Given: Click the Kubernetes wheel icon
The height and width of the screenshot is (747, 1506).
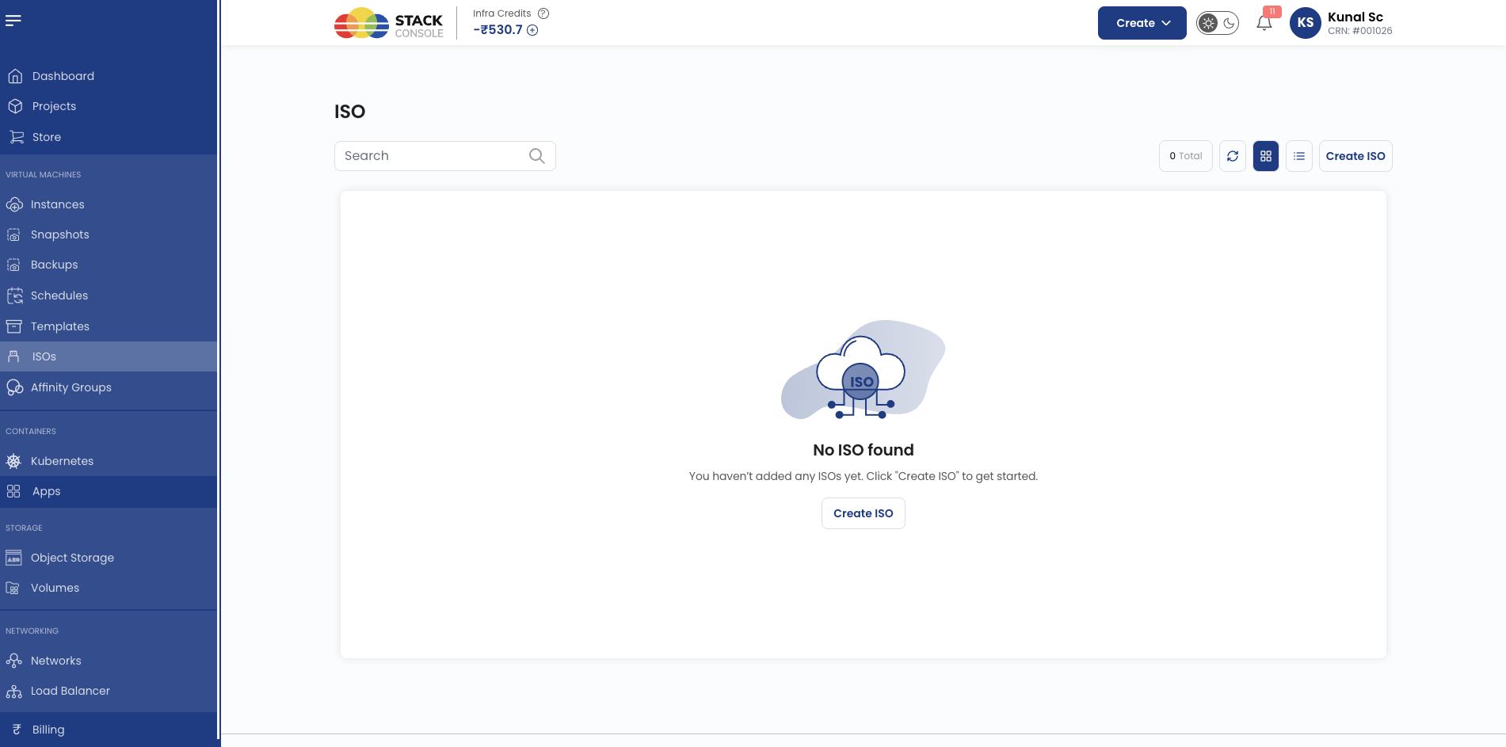Looking at the screenshot, I should 13,461.
